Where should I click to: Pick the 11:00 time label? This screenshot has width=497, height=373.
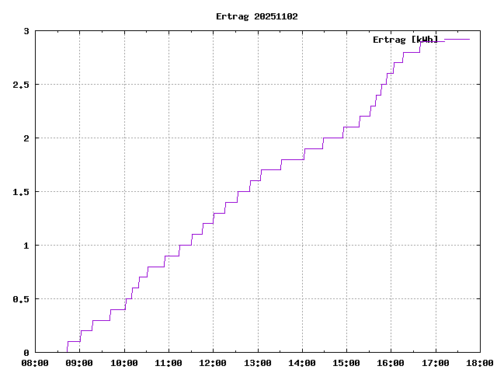click(169, 363)
